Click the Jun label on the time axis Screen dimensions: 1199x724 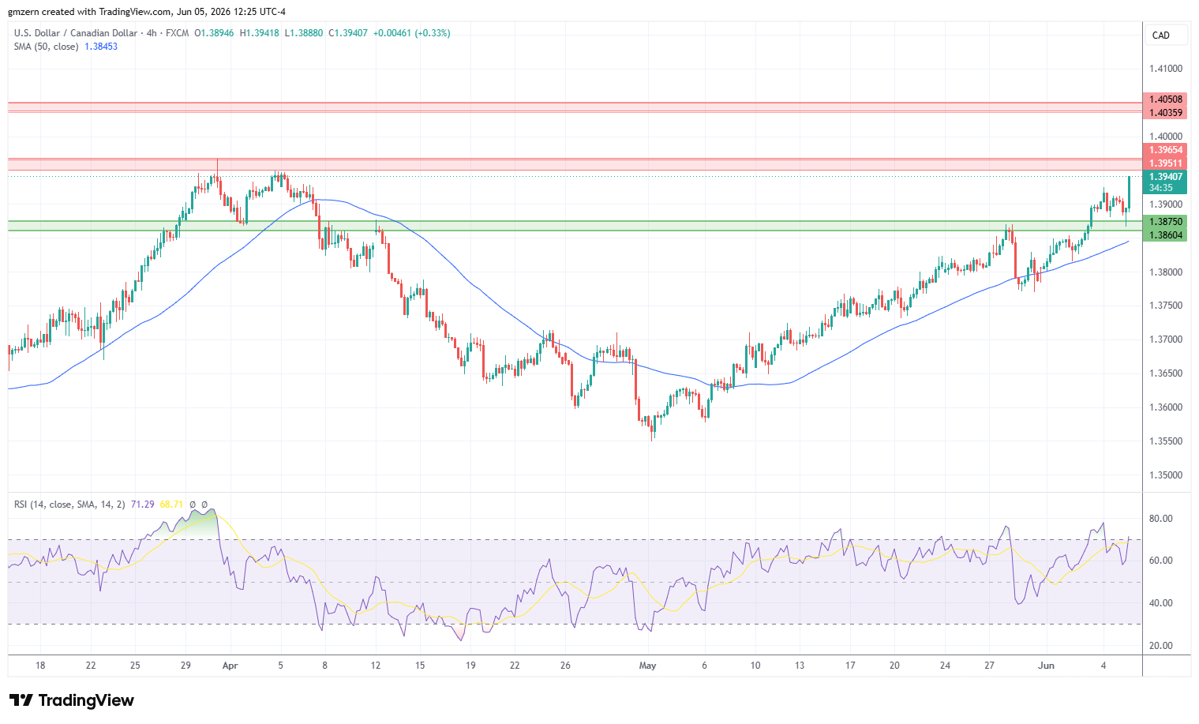(1046, 666)
